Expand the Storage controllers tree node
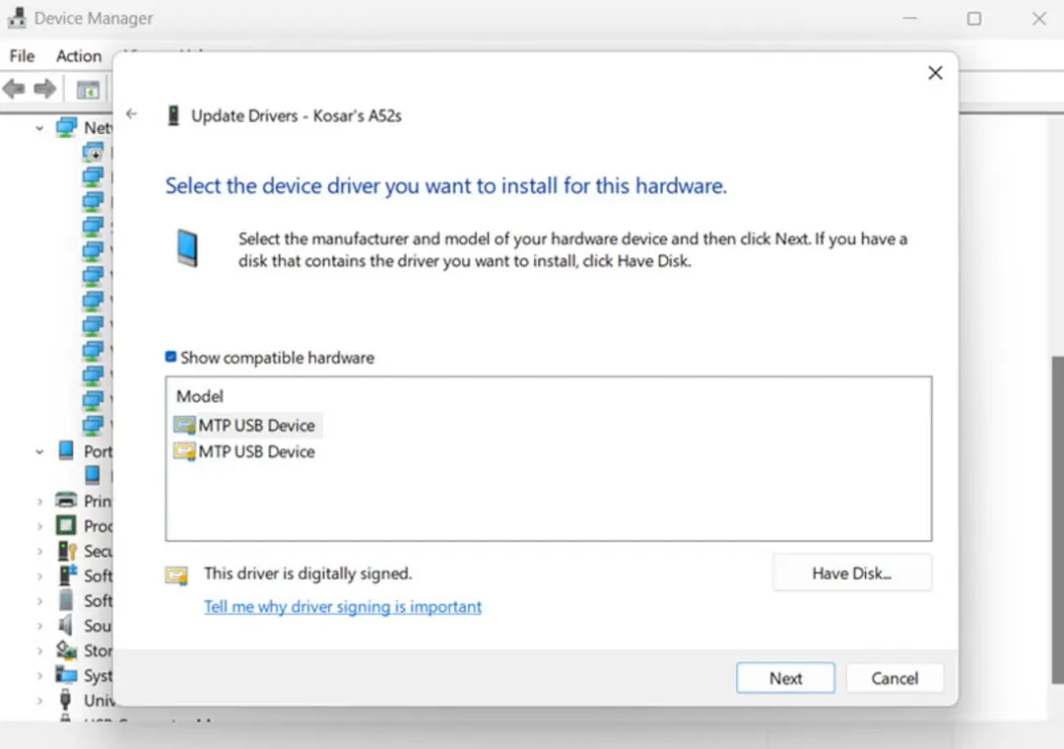1064x749 pixels. [x=39, y=650]
